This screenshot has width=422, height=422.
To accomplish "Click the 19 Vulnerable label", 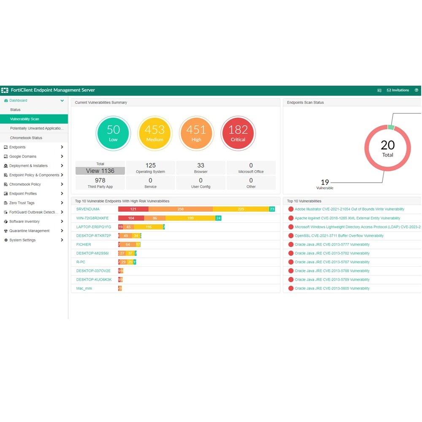I will pos(325,184).
